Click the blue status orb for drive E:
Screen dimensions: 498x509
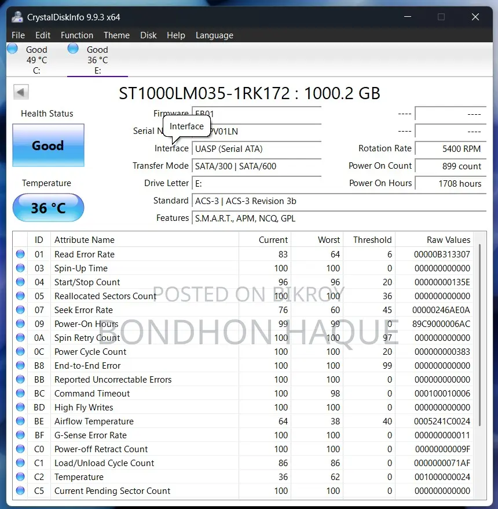click(x=73, y=48)
